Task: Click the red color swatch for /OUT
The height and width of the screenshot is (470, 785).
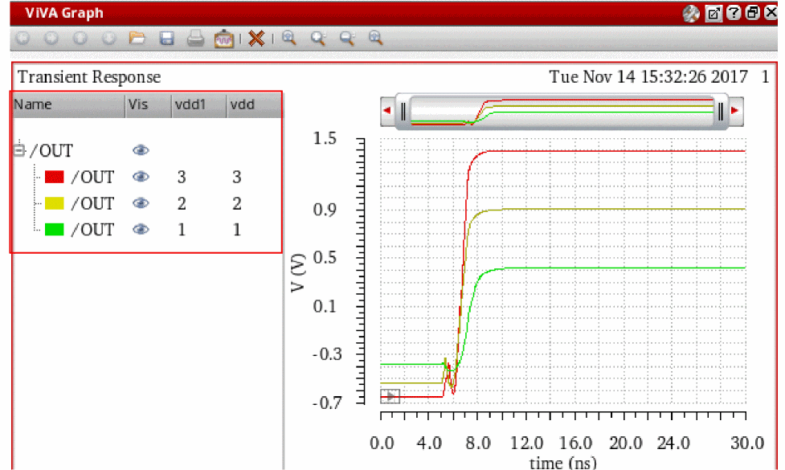Action: pos(55,178)
